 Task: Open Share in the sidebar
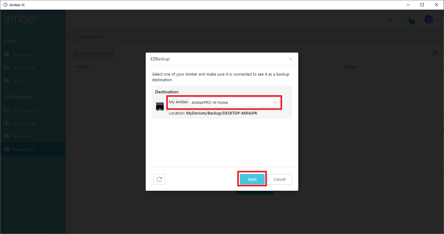[33, 81]
